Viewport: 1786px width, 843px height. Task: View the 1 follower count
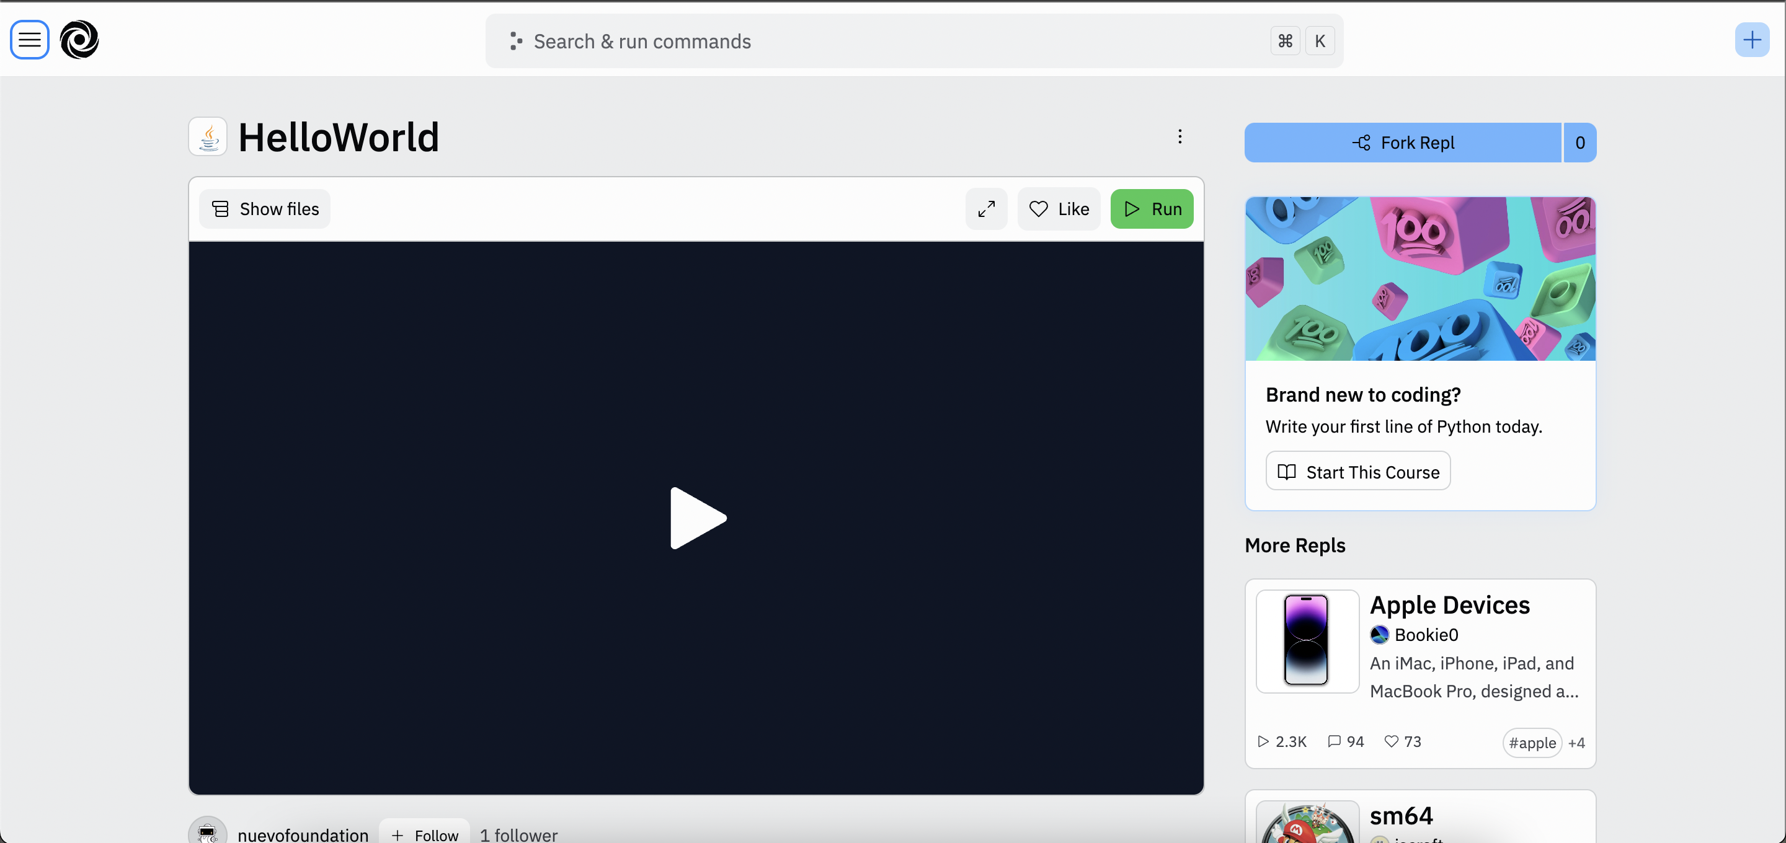[x=518, y=834]
